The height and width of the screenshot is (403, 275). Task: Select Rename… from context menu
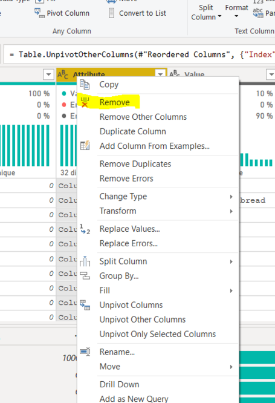tap(117, 352)
